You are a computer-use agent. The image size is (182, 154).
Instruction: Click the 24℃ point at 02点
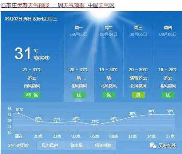click(x=75, y=121)
